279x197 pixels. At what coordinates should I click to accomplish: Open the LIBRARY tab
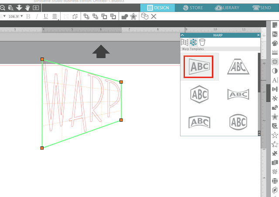tap(227, 8)
